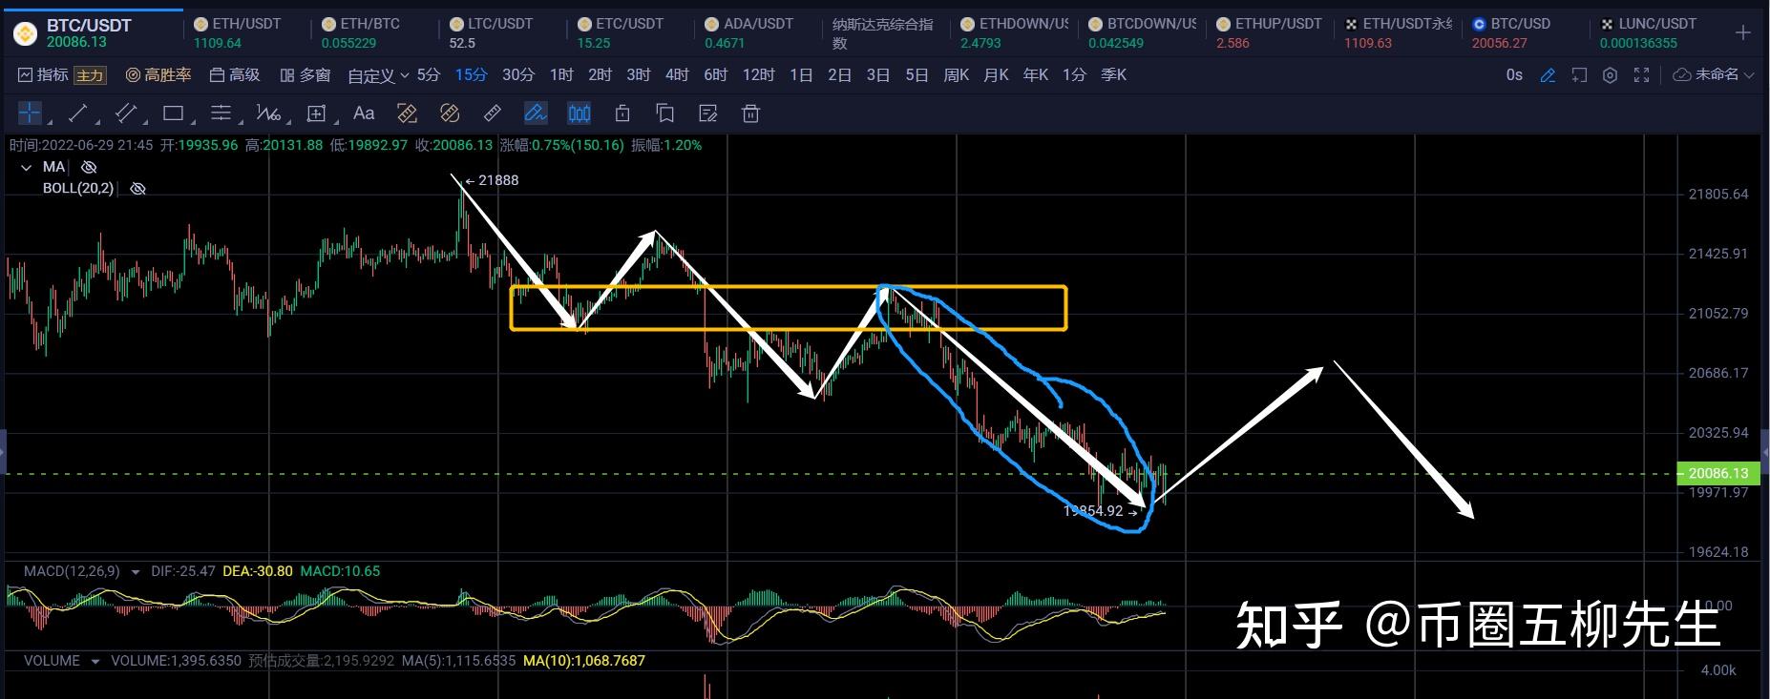The image size is (1770, 699).
Task: Click the parallel channel drawing tool
Action: pos(125,113)
